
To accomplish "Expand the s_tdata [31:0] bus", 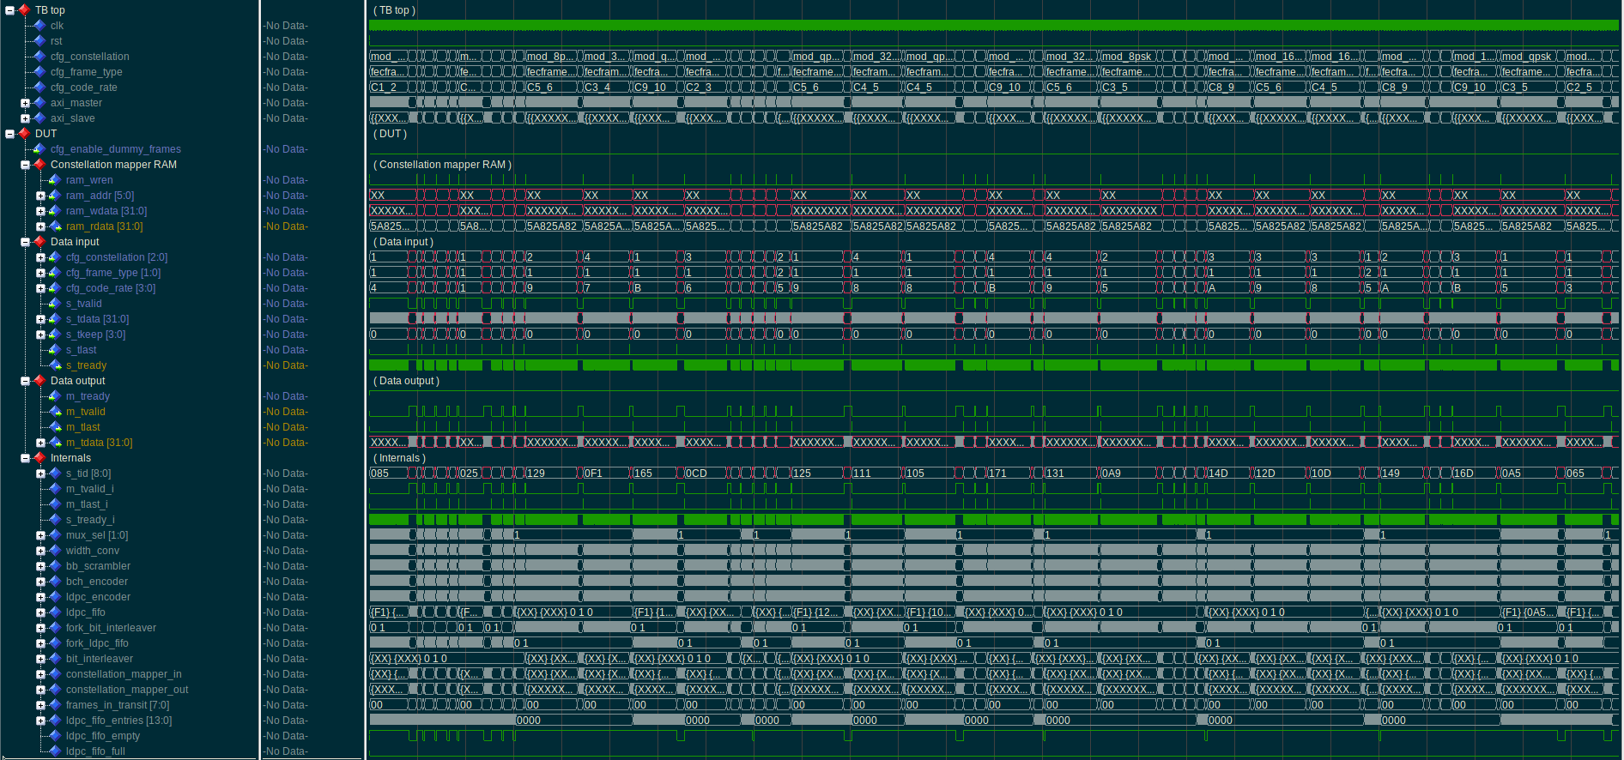I will coord(40,319).
